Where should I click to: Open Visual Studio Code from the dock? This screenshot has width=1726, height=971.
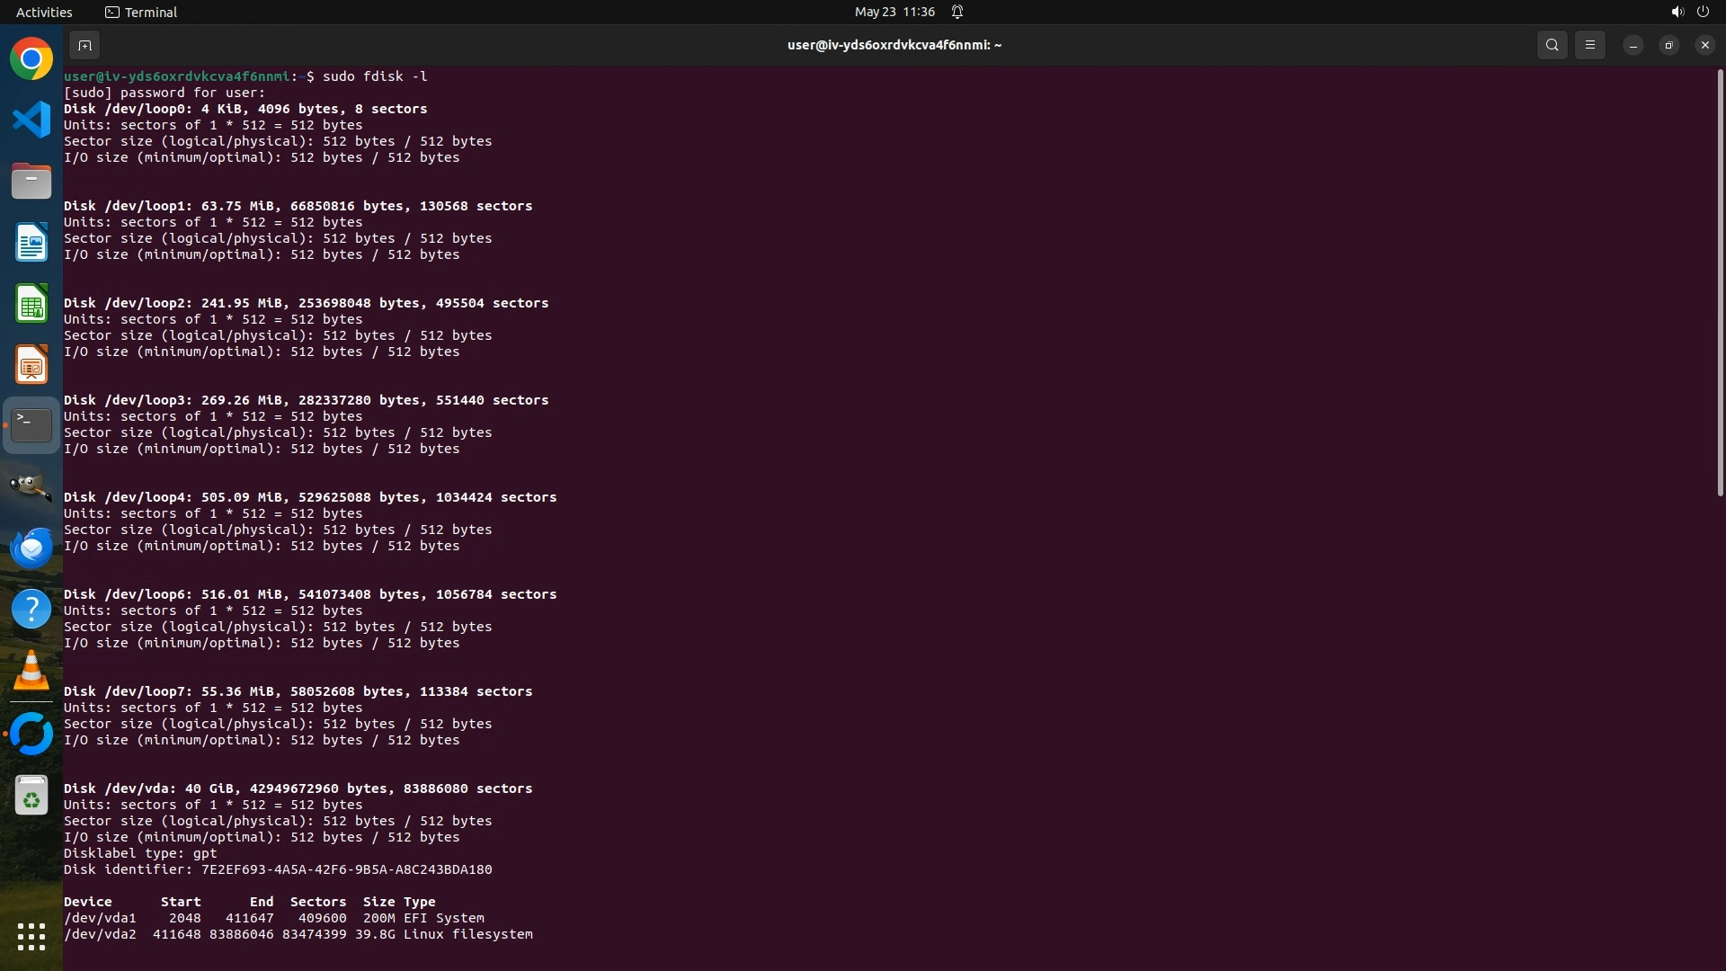point(31,120)
